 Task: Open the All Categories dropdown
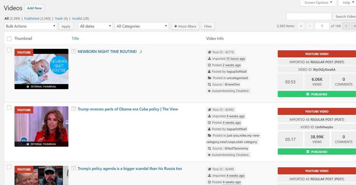click(142, 26)
